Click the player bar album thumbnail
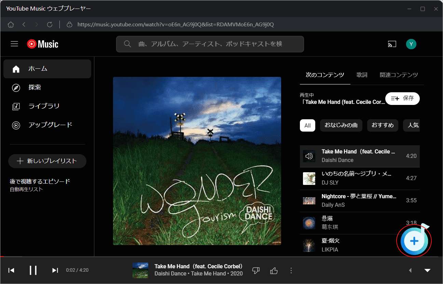Viewport: 443px width, 284px height. point(140,270)
